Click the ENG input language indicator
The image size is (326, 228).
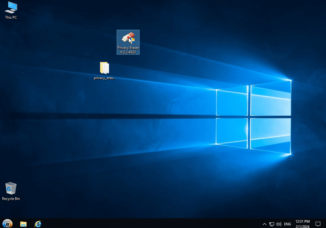(x=287, y=224)
